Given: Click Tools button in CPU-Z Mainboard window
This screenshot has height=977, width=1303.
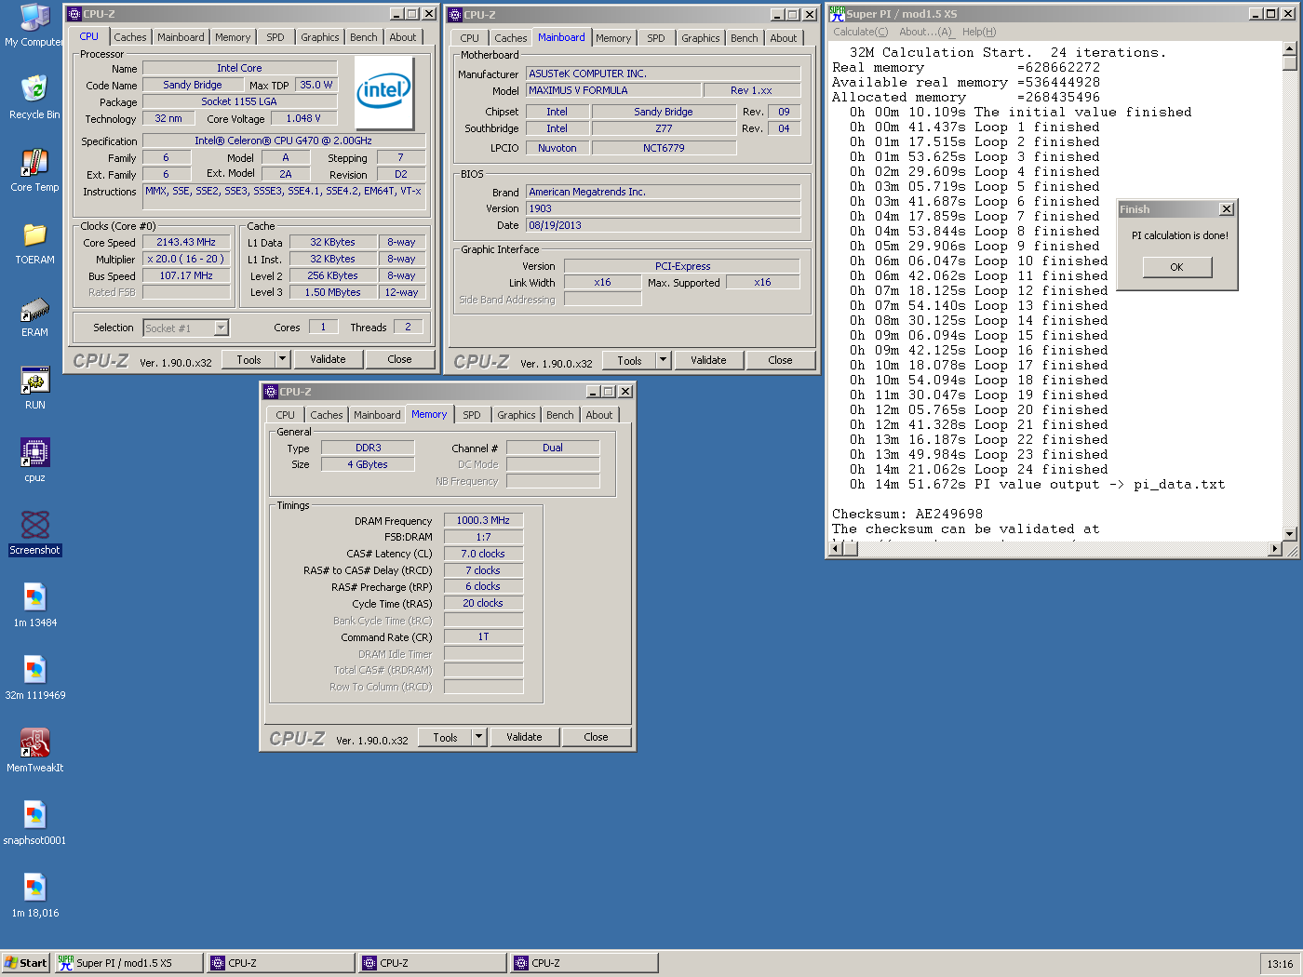Looking at the screenshot, I should click(x=629, y=360).
